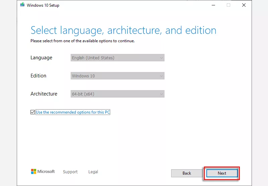
Task: Close the Windows 10 Setup window
Action: click(244, 5)
